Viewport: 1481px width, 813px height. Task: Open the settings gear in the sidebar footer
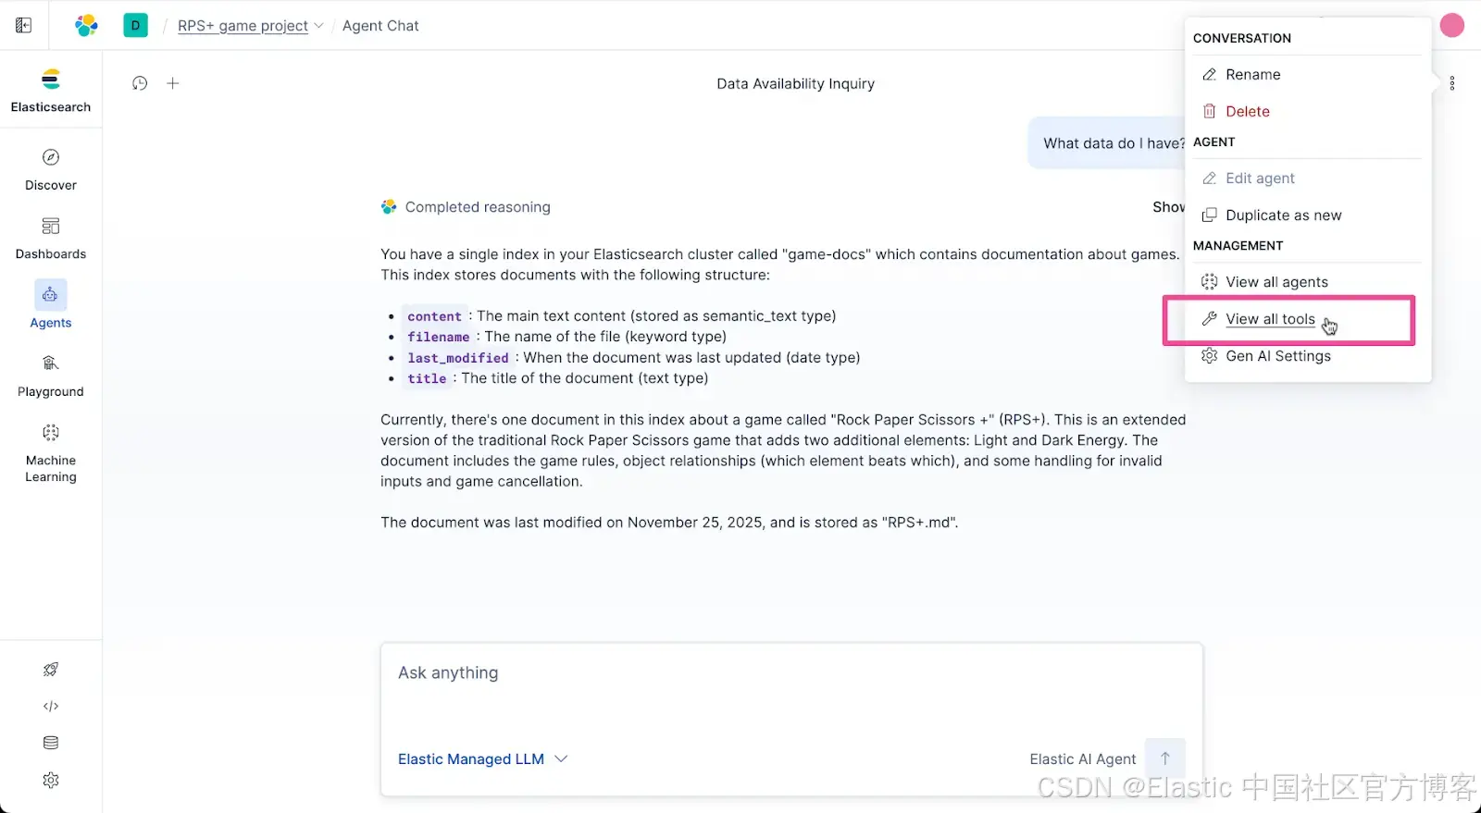pyautogui.click(x=51, y=781)
